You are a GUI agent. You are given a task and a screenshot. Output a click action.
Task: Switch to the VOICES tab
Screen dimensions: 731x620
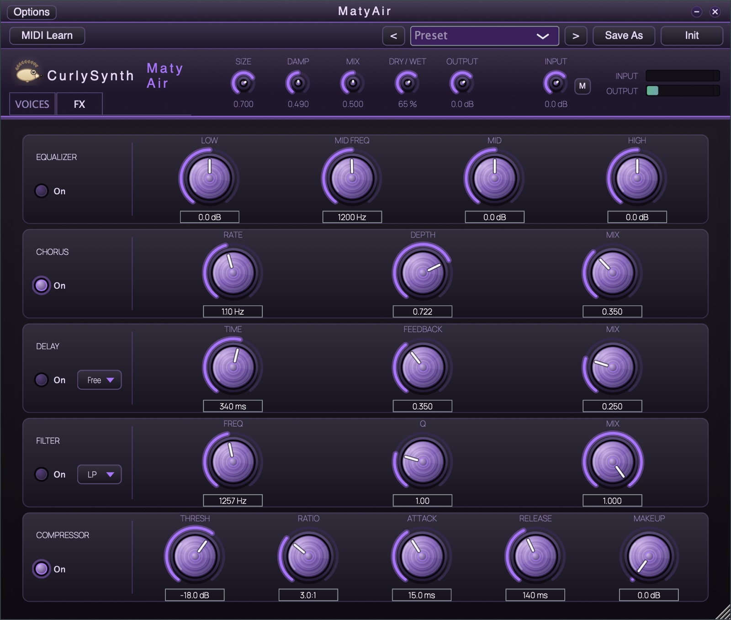[x=32, y=104]
